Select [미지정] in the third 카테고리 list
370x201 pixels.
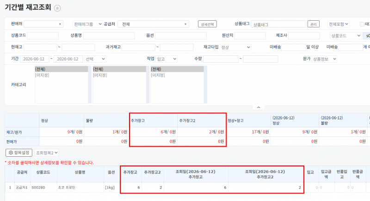pyautogui.click(x=177, y=75)
